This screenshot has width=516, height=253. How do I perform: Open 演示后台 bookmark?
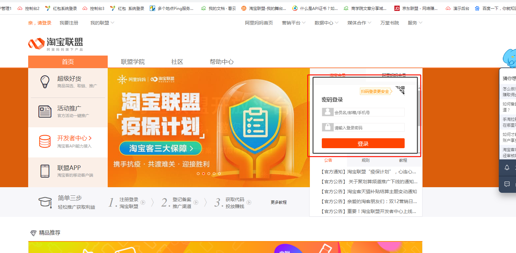tap(457, 8)
